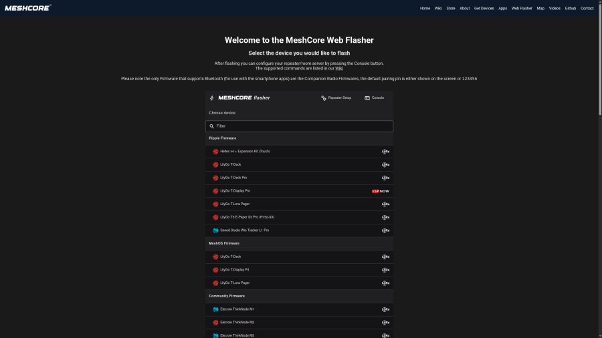The height and width of the screenshot is (338, 602).
Task: Follow the Wiki link in the intro paragraph
Action: pyautogui.click(x=339, y=68)
